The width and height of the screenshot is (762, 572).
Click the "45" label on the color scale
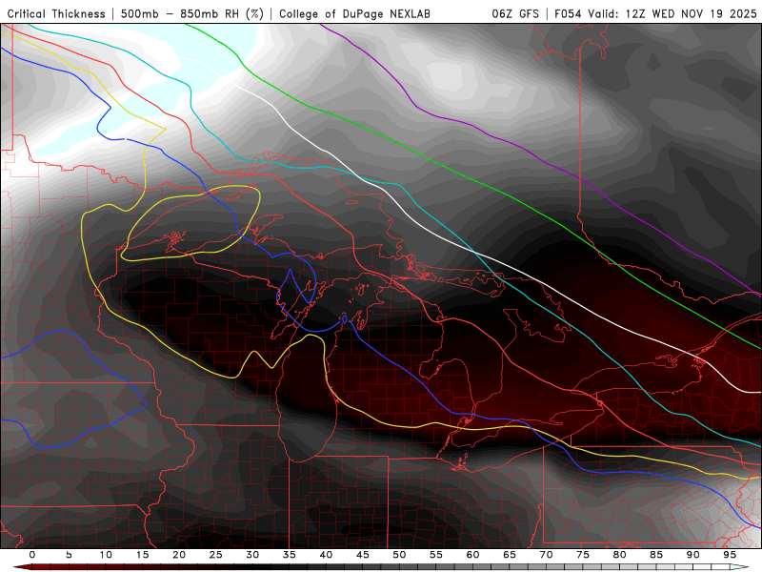[x=363, y=555]
